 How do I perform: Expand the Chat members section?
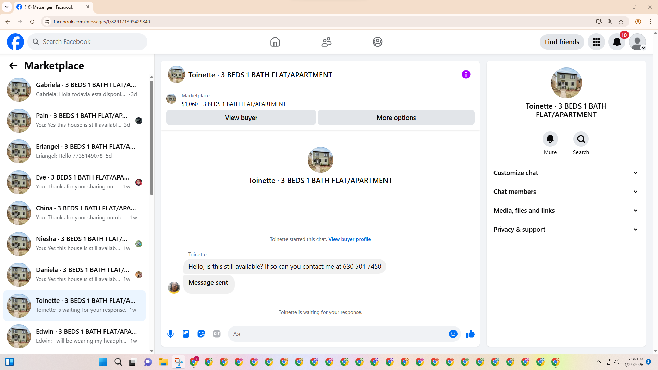point(566,192)
